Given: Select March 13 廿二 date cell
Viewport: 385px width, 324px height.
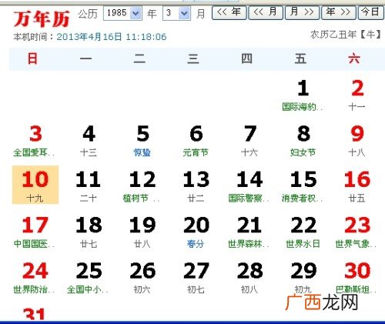Looking at the screenshot, I should tap(196, 185).
